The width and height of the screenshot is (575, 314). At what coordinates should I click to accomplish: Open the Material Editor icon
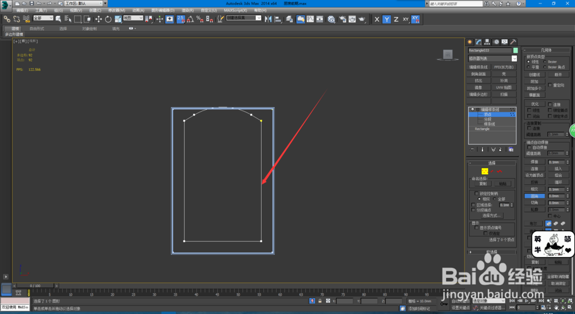pos(331,19)
